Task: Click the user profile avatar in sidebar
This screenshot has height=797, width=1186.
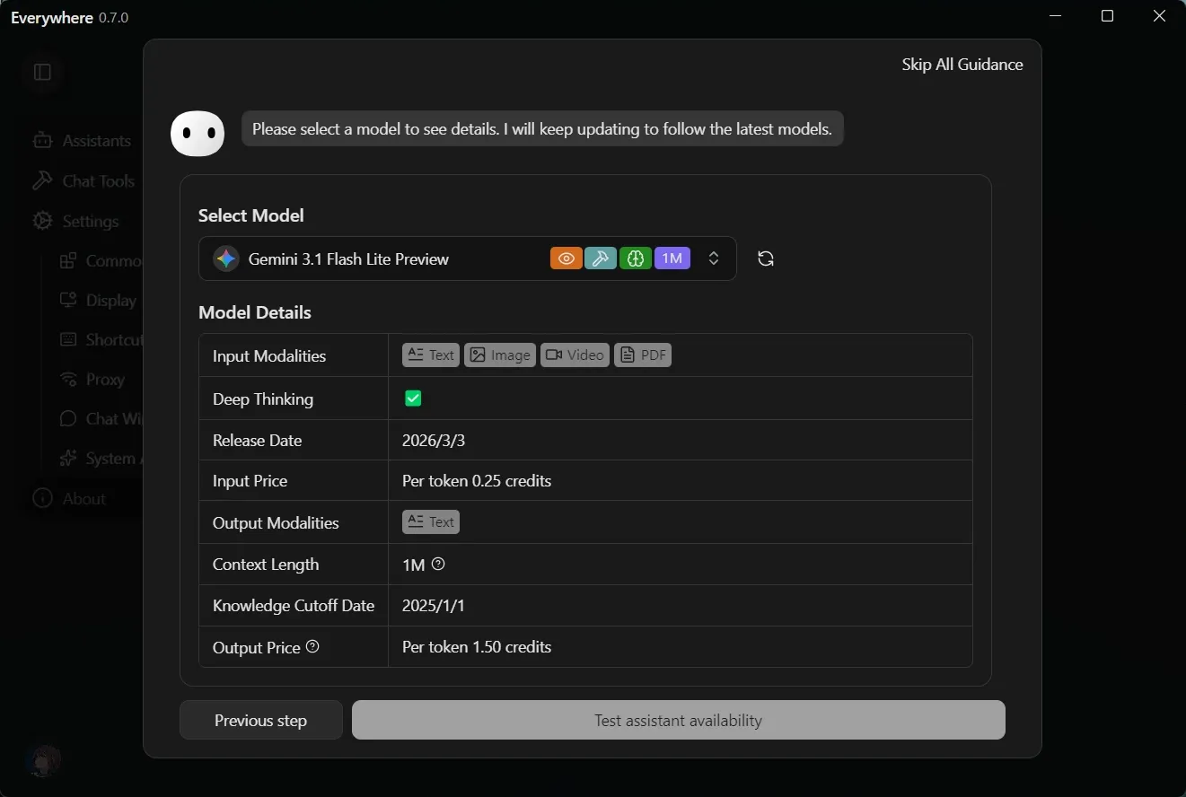Action: (43, 761)
